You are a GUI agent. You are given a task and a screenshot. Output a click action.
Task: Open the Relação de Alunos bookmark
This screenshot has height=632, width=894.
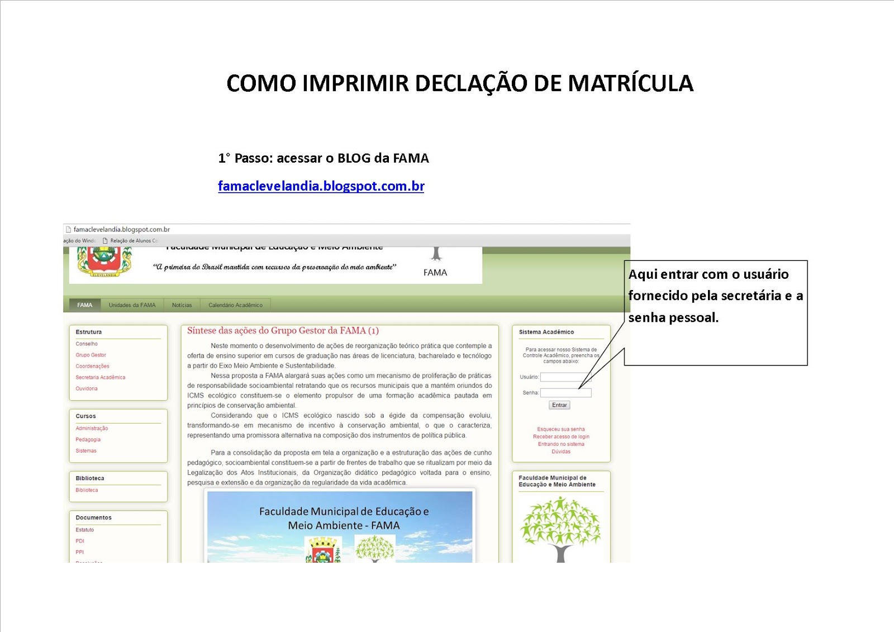coord(130,241)
